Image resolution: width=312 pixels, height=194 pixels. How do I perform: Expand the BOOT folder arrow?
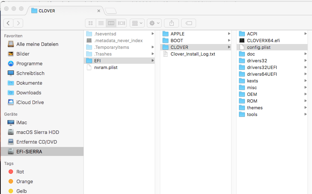229,40
